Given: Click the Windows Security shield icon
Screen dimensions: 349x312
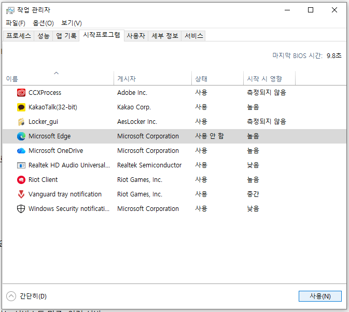Looking at the screenshot, I should (21, 209).
